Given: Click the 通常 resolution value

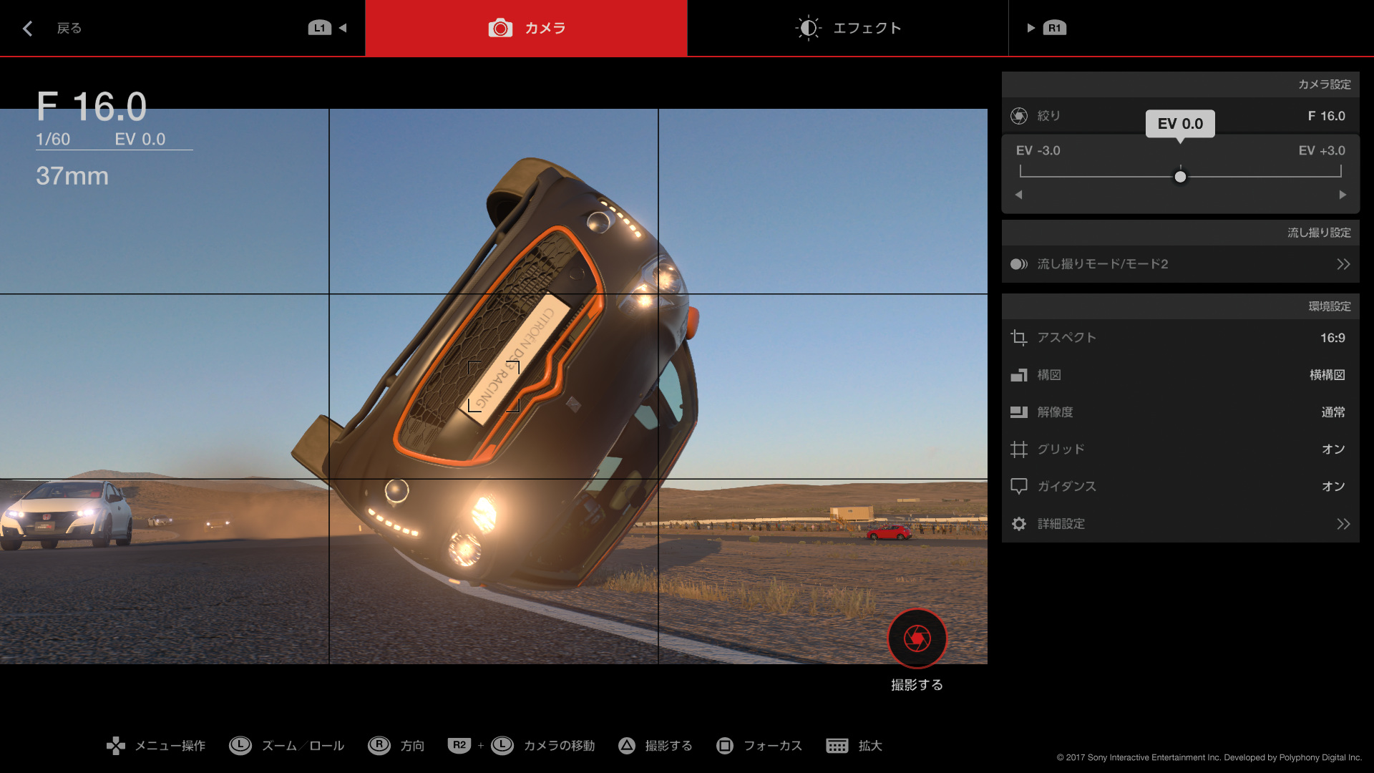Looking at the screenshot, I should 1333,412.
